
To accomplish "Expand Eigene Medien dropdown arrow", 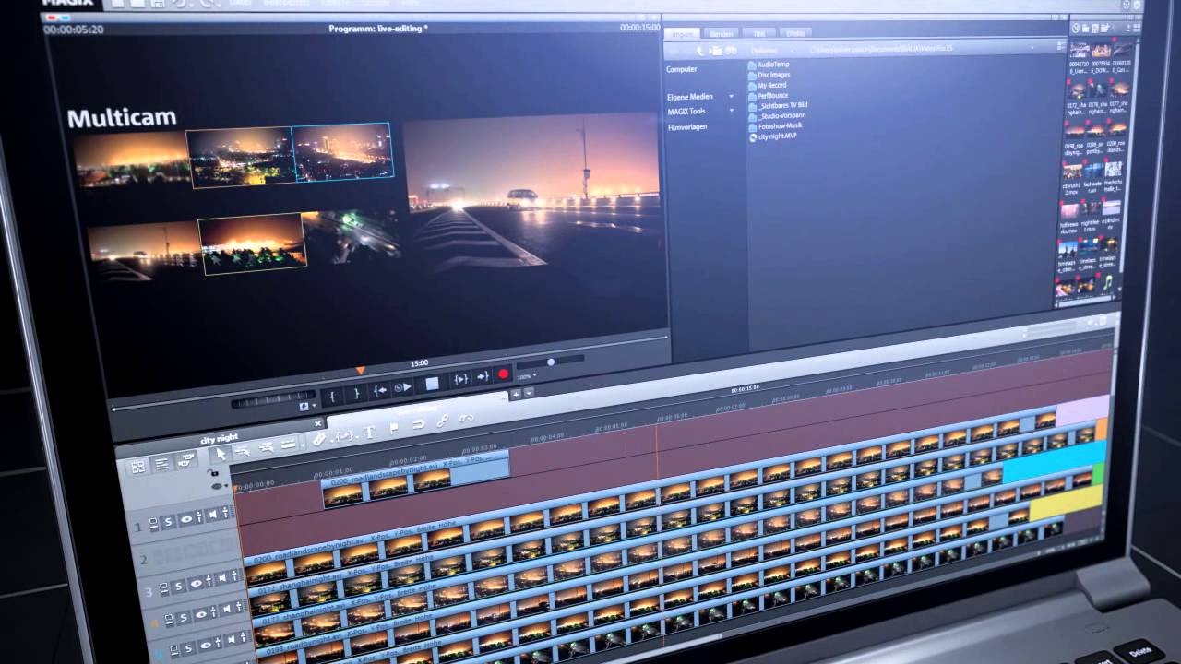I will click(x=732, y=96).
